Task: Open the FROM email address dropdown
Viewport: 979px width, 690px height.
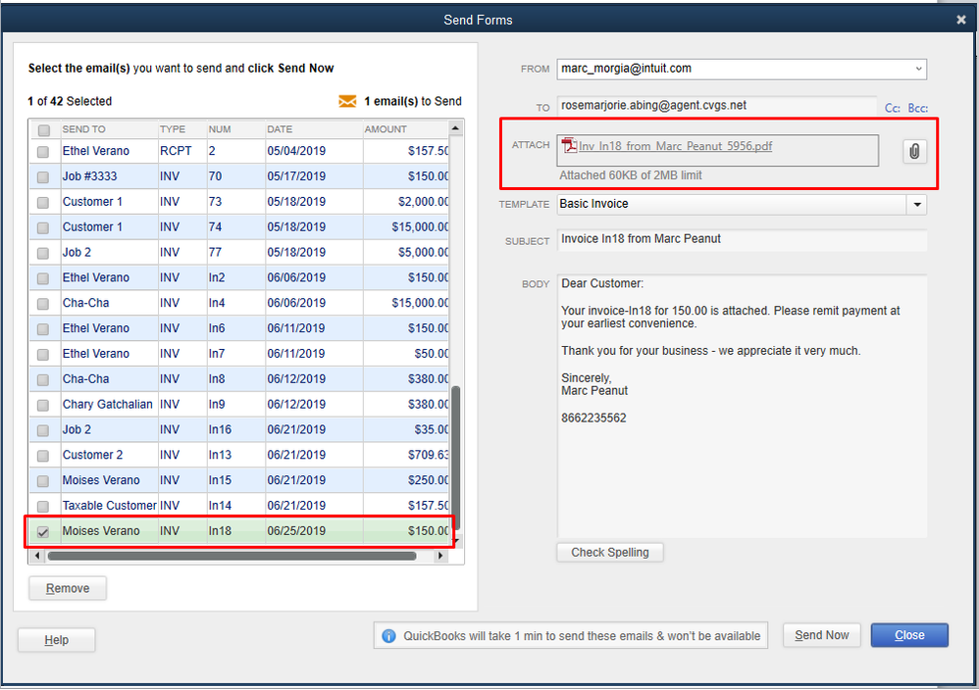Action: click(x=918, y=69)
